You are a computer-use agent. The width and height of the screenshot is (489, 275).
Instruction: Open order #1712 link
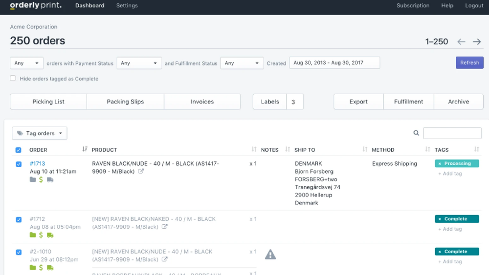tap(38, 219)
